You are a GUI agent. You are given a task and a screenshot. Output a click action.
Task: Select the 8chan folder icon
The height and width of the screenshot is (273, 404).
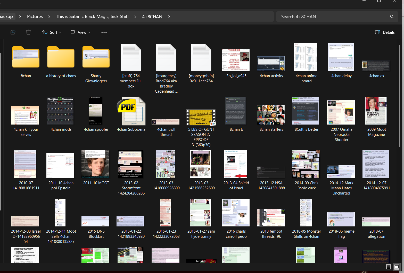[26, 57]
